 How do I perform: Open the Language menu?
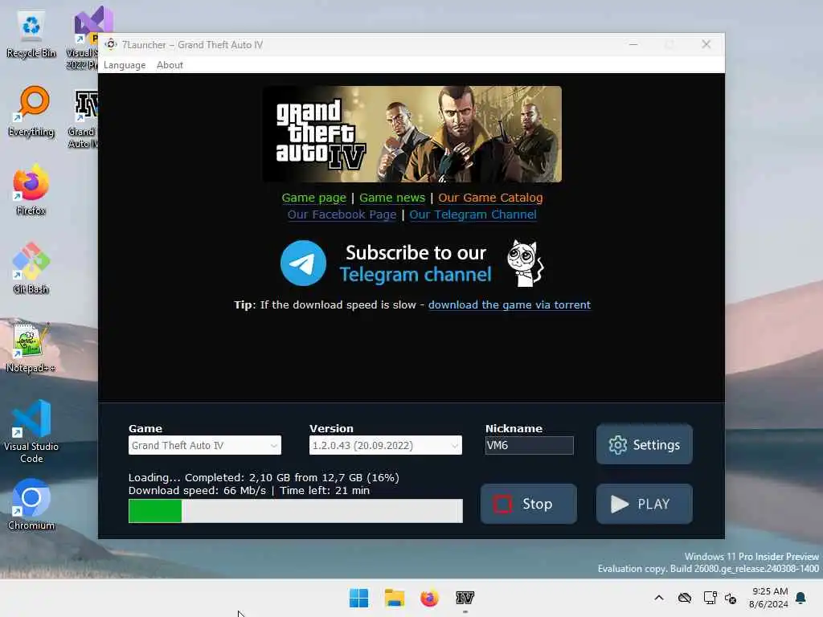pos(125,65)
